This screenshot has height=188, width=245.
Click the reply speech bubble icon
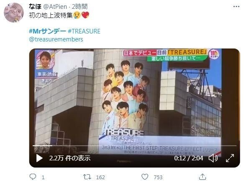point(33,177)
